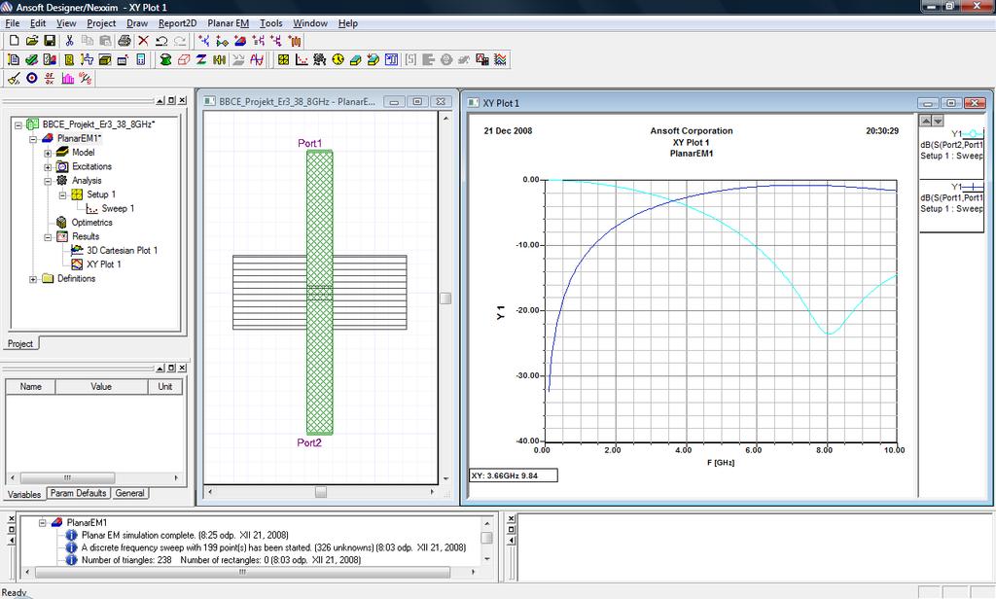The width and height of the screenshot is (996, 599).
Task: Expand the Excitations tree node
Action: [x=48, y=167]
